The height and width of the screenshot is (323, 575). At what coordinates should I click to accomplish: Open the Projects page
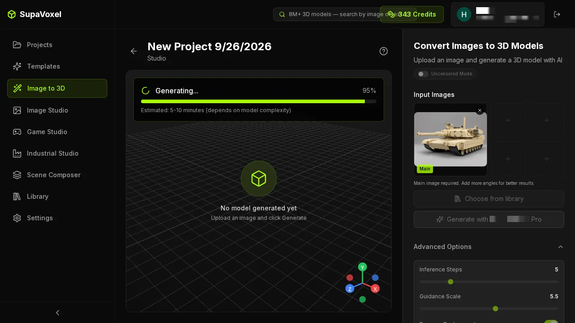[x=57, y=45]
